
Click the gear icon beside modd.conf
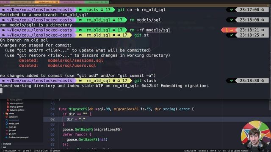[x=7, y=124]
